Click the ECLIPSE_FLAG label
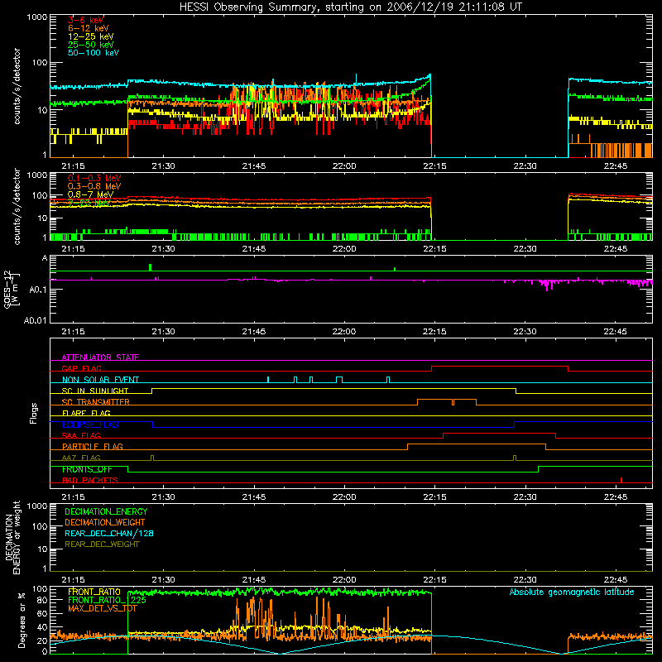The height and width of the screenshot is (662, 662). tap(90, 425)
